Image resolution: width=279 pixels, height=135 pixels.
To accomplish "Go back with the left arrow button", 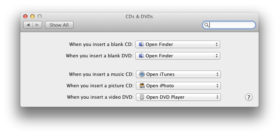I will pos(28,25).
